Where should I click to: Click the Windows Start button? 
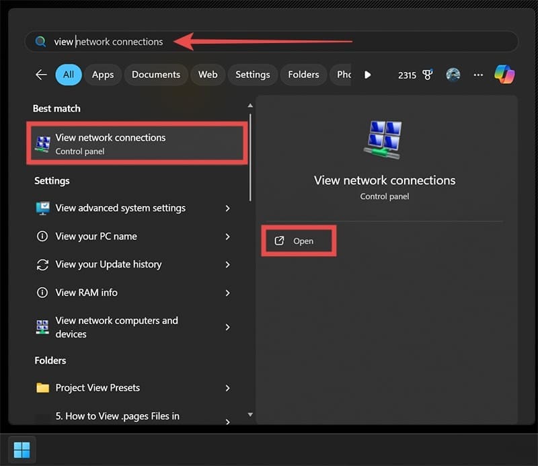pyautogui.click(x=22, y=449)
